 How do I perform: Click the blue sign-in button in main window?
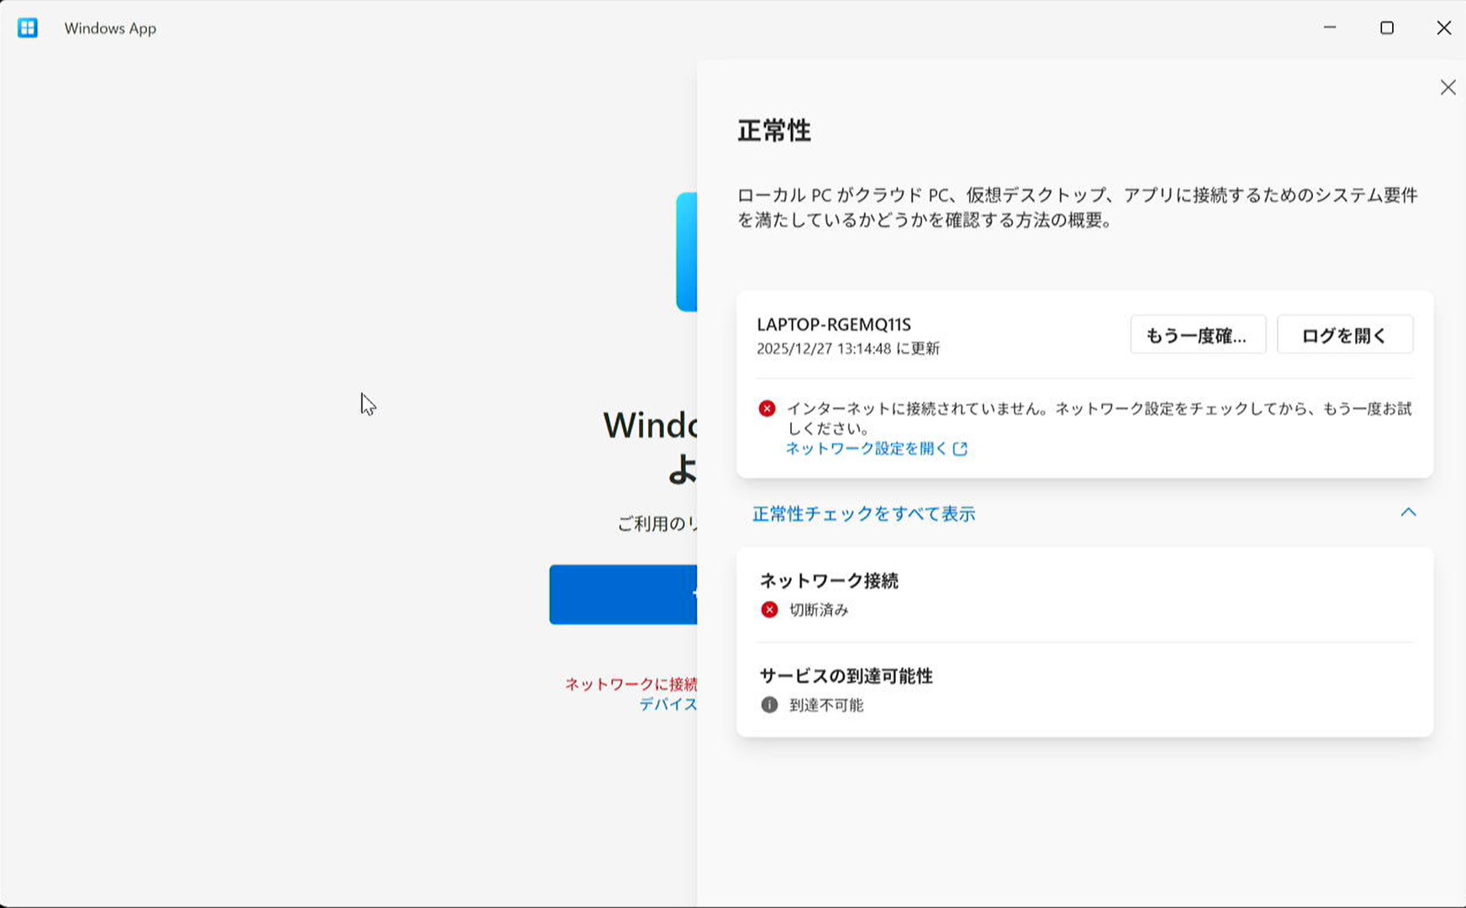[623, 595]
